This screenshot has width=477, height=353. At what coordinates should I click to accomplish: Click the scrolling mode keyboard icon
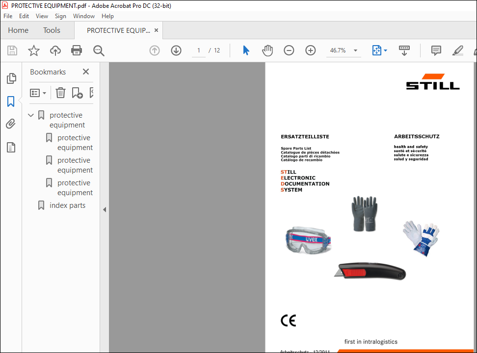click(404, 50)
